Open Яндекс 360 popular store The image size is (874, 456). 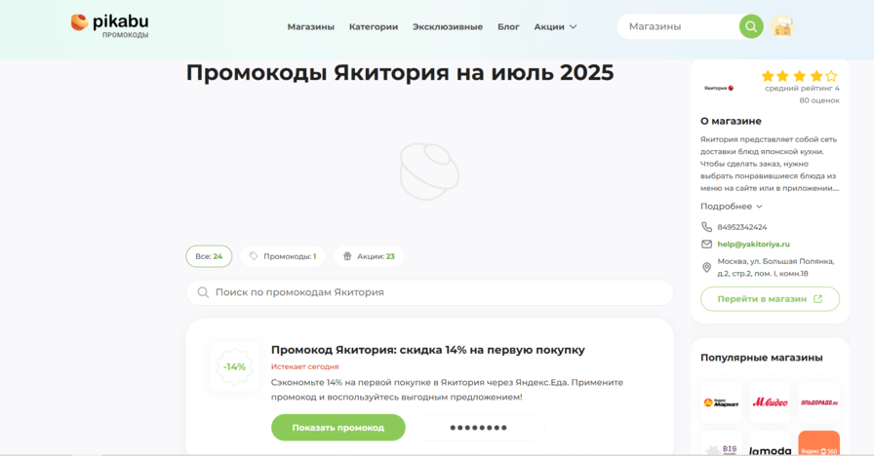[818, 443]
